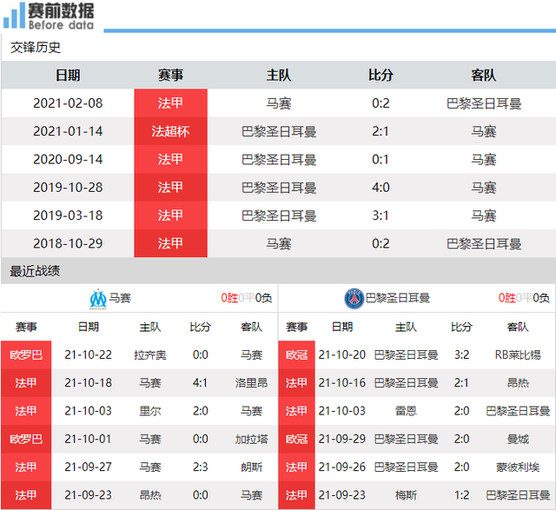This screenshot has height=510, width=556.
Task: Click home team 昂热 in Marseille's 21-09-23 row
Action: [150, 495]
